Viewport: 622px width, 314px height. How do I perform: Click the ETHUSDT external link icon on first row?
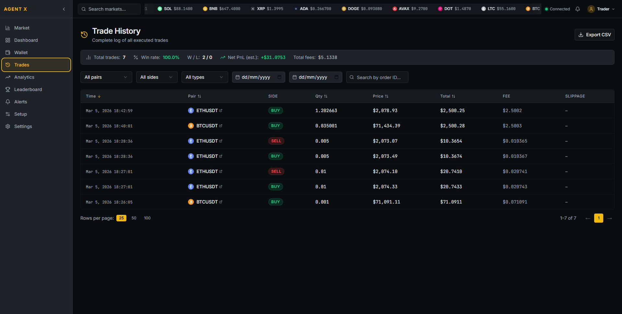pyautogui.click(x=221, y=110)
